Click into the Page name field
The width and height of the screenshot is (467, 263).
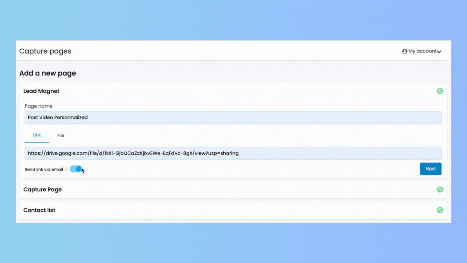coord(233,118)
